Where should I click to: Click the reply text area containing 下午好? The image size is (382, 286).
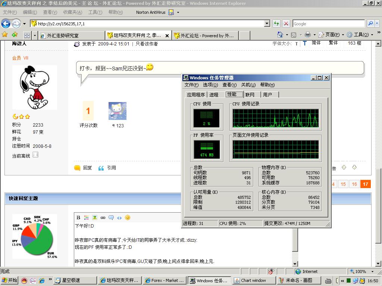pyautogui.click(x=183, y=244)
